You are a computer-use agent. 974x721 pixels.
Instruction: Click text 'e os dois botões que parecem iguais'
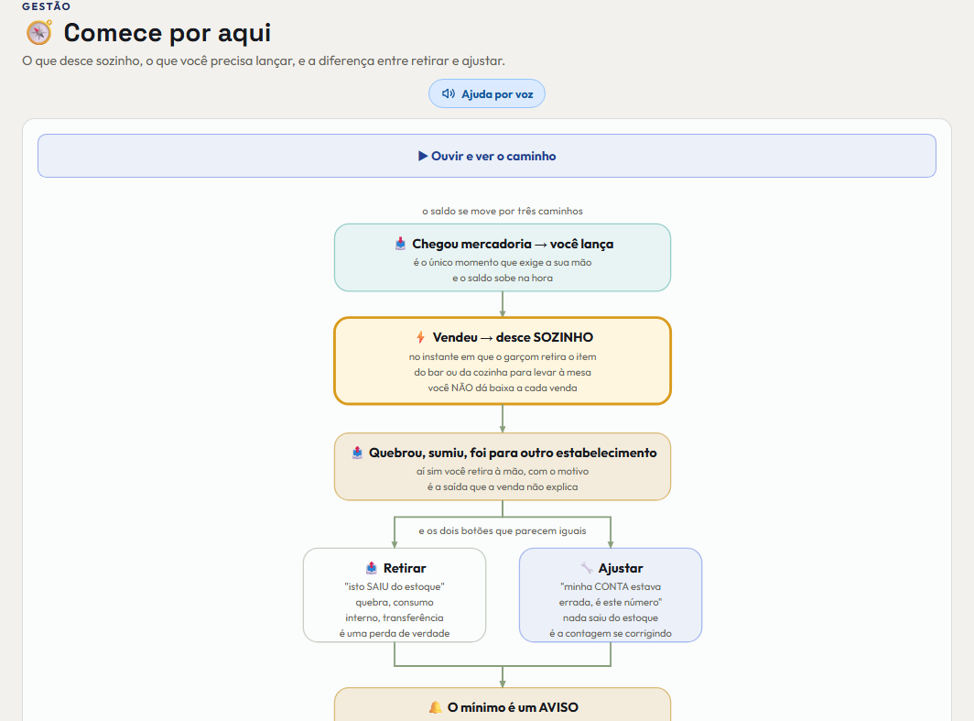503,530
